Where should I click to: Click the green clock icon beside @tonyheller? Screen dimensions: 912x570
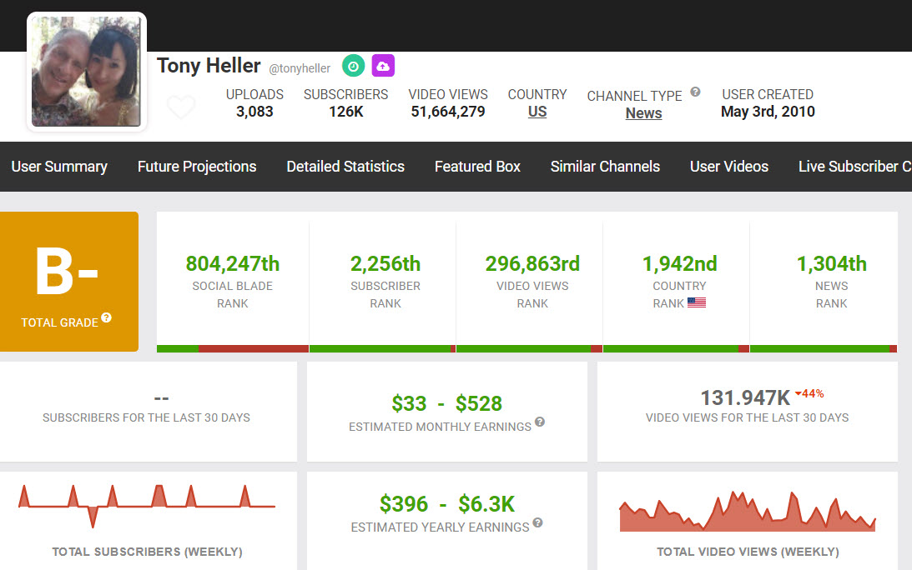coord(354,66)
